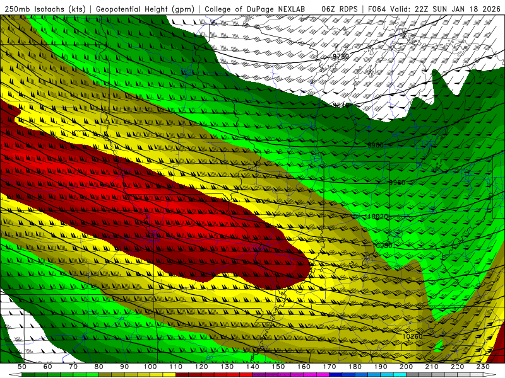
Task: Click the 120 label on the color scale
Action: pos(201,367)
